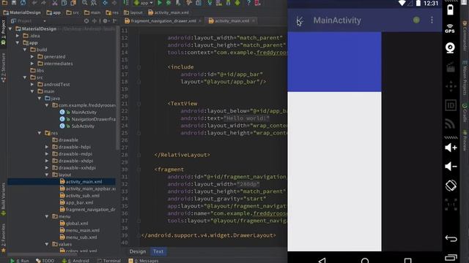This screenshot has width=469, height=263.
Task: Open the Genymotion GPS control
Action: (x=450, y=28)
